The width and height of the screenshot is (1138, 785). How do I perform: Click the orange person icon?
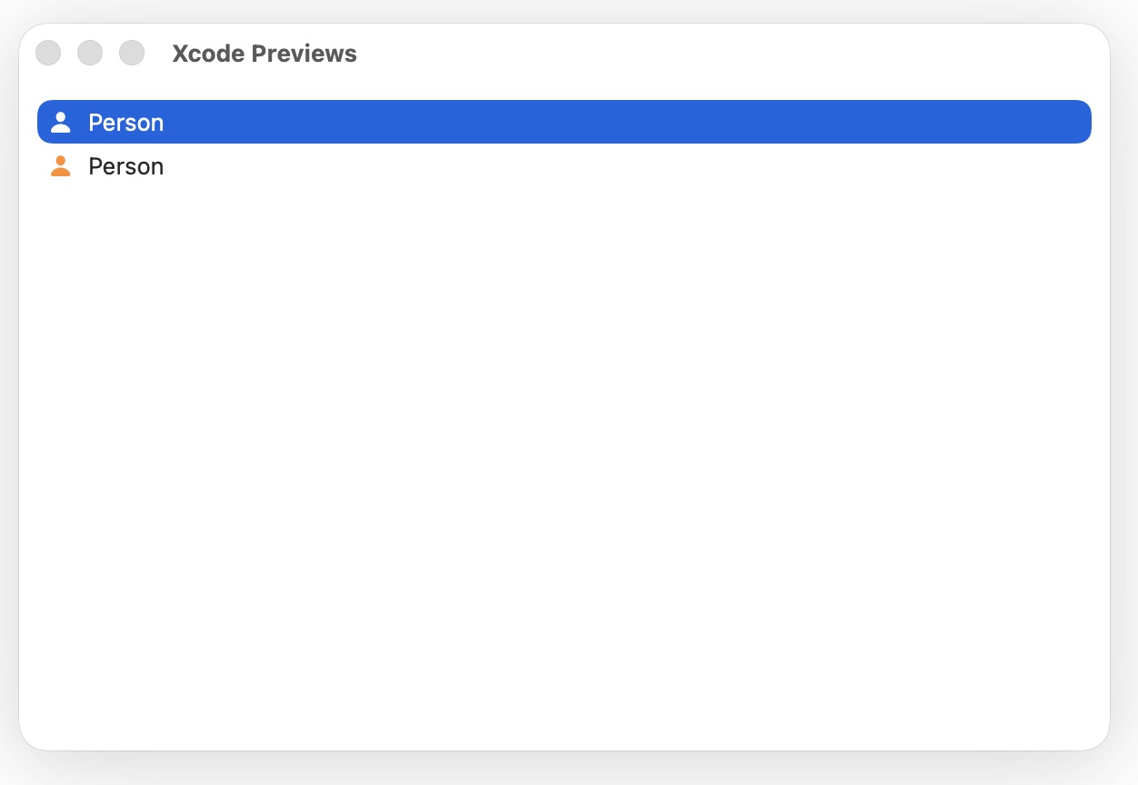pyautogui.click(x=61, y=166)
